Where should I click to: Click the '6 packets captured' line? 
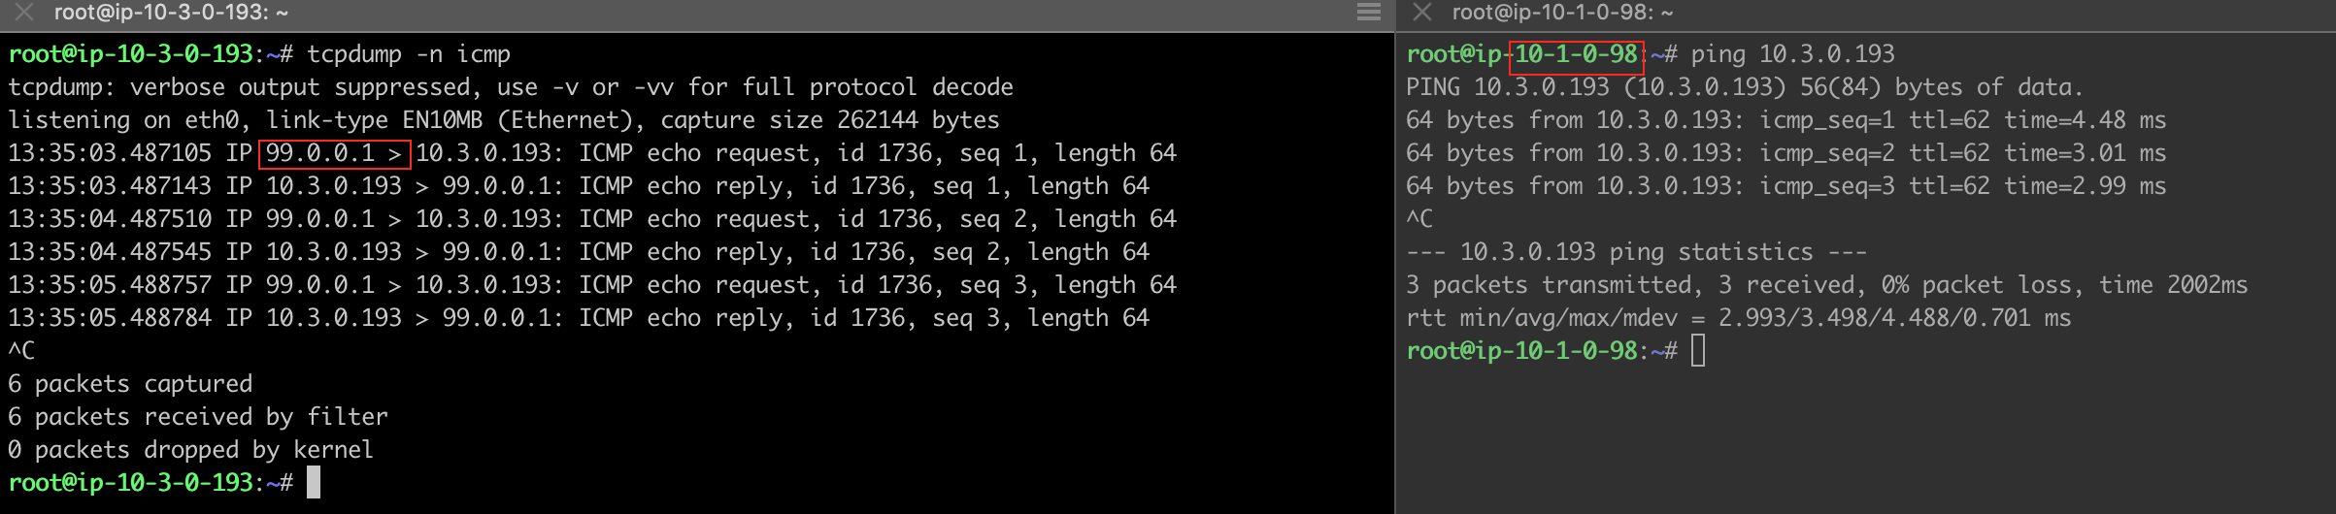click(130, 384)
